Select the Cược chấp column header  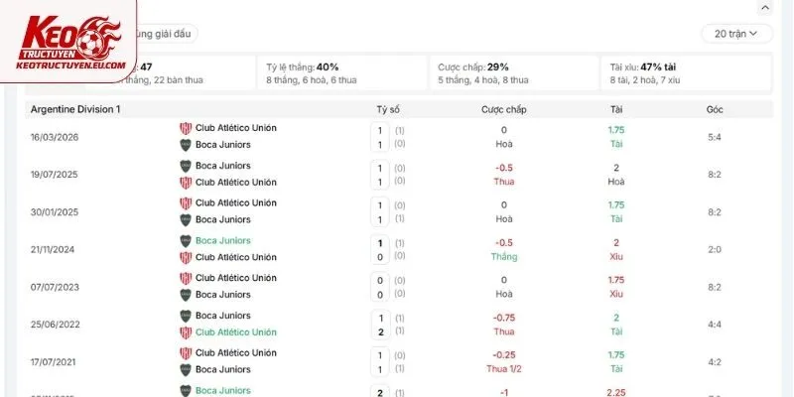coord(504,109)
